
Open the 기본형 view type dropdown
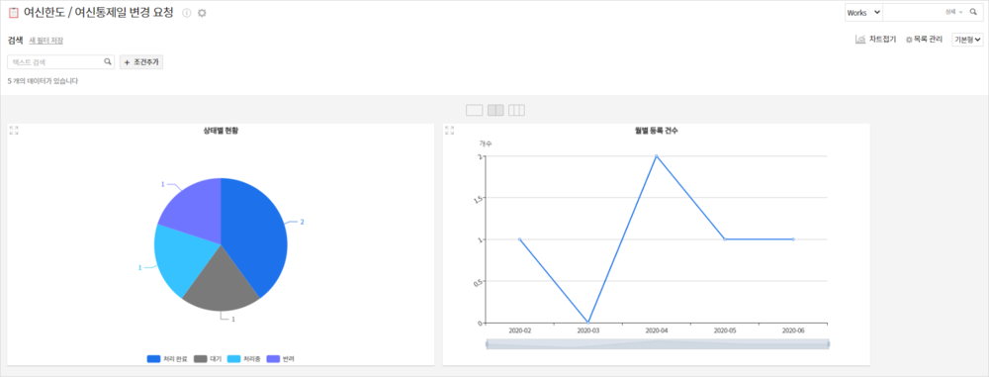967,40
